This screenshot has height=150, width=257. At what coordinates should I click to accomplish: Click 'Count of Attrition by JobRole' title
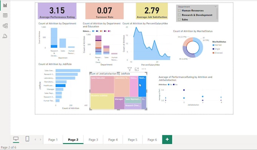click(x=55, y=64)
